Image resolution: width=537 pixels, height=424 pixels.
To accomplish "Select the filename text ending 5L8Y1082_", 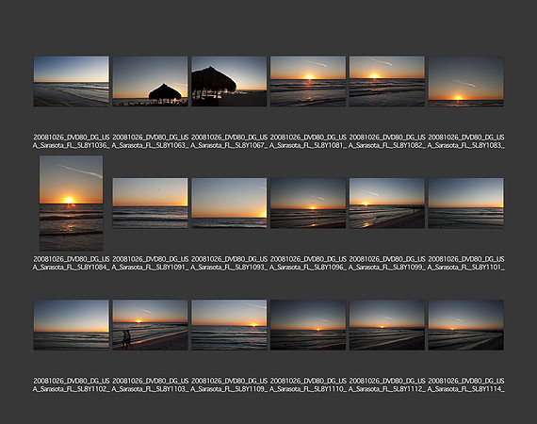I will click(387, 141).
